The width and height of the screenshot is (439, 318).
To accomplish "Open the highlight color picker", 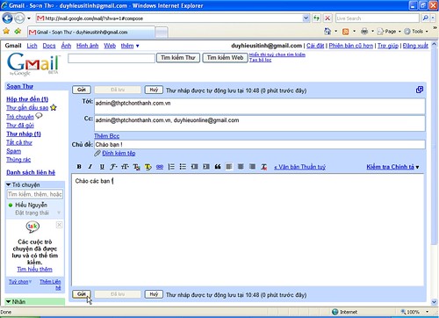I will click(x=148, y=167).
